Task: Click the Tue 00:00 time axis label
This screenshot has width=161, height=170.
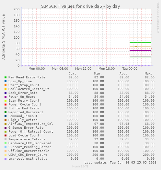Action: click(x=130, y=69)
